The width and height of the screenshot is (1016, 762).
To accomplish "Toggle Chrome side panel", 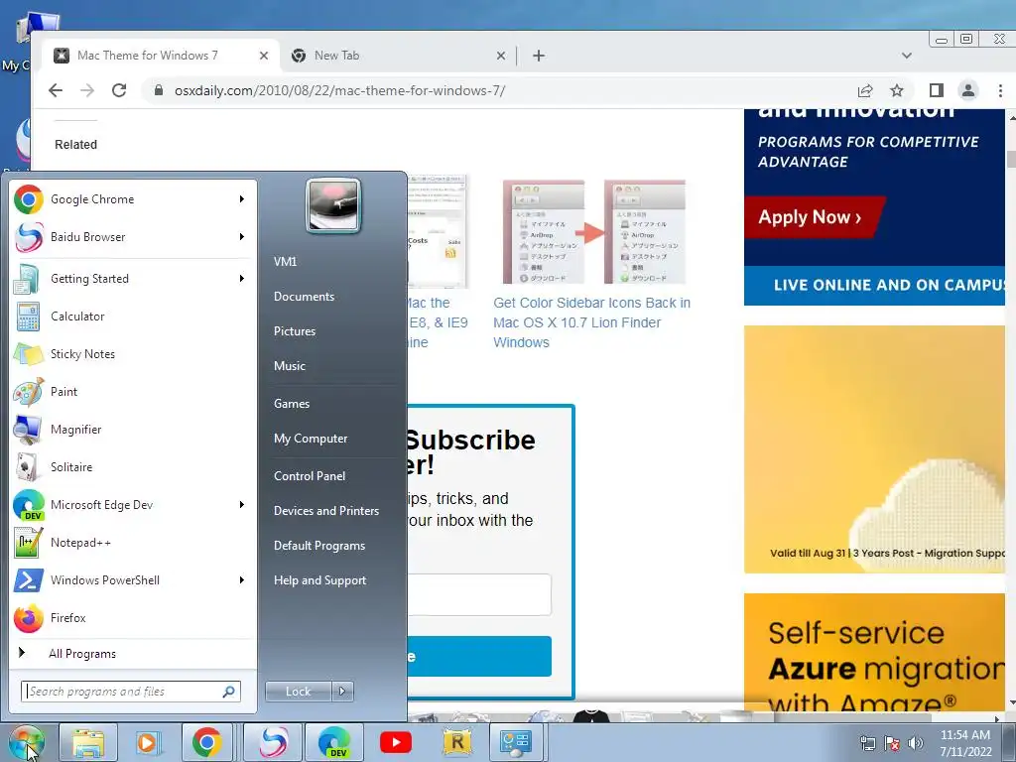I will pyautogui.click(x=937, y=90).
